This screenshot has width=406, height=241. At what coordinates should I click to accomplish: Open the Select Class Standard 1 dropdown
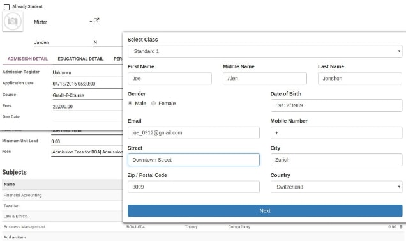click(265, 51)
